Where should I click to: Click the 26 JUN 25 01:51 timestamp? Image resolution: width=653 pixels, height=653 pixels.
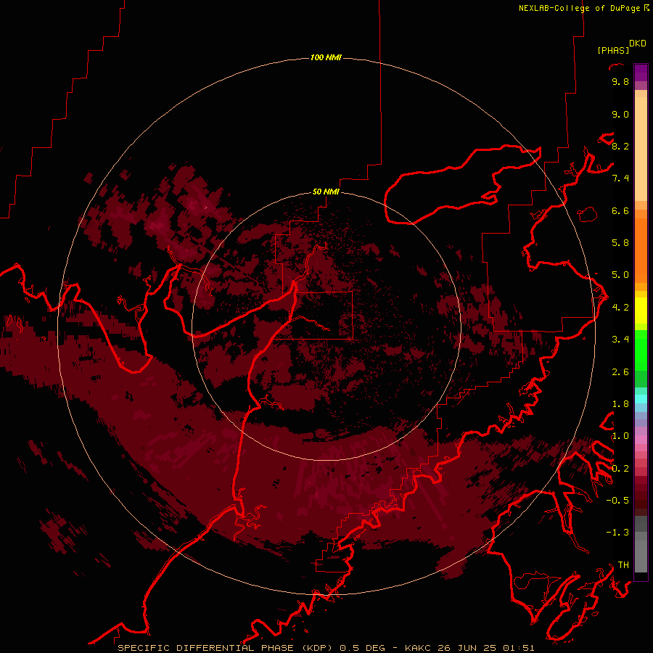(x=486, y=648)
